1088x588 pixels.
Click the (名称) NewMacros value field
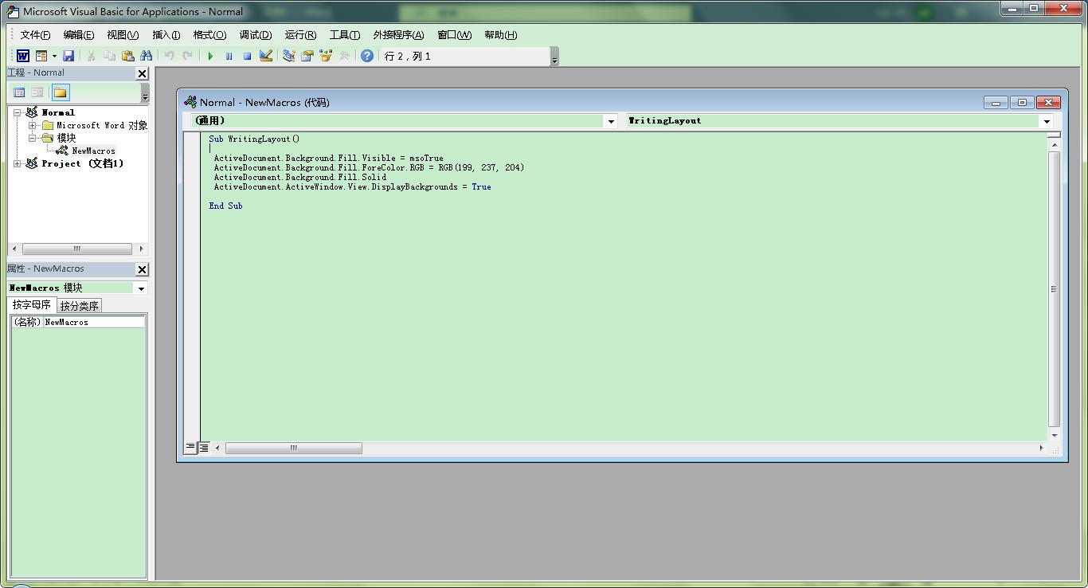point(94,322)
